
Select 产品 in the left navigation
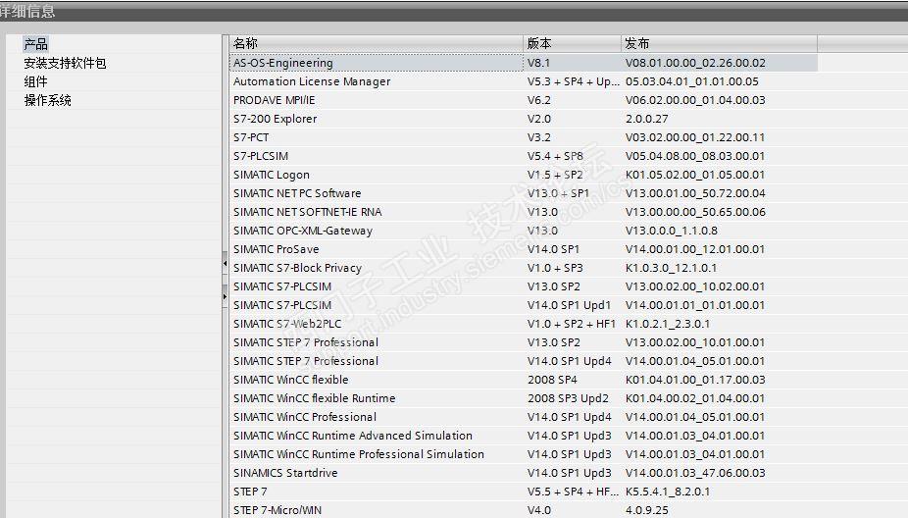(x=35, y=44)
